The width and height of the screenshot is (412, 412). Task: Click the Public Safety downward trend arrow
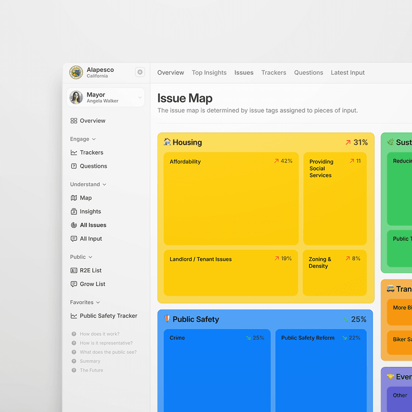coord(346,320)
